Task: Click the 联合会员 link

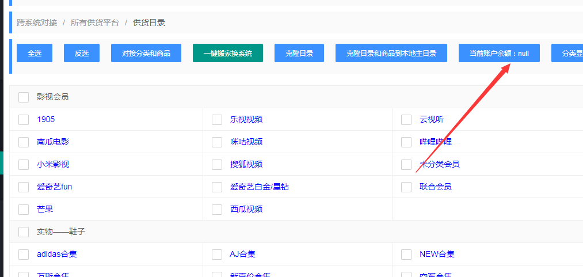Action: tap(436, 187)
